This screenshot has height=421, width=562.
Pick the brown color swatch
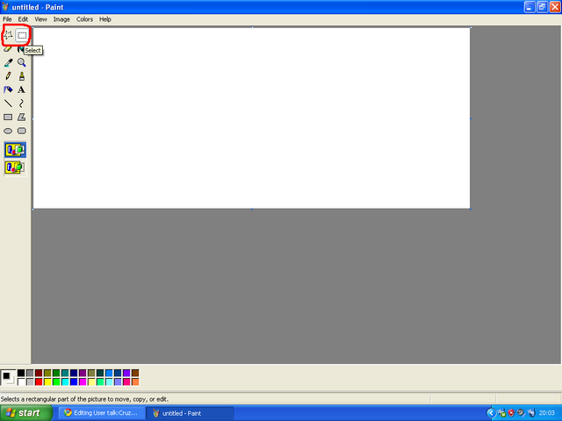click(x=135, y=374)
